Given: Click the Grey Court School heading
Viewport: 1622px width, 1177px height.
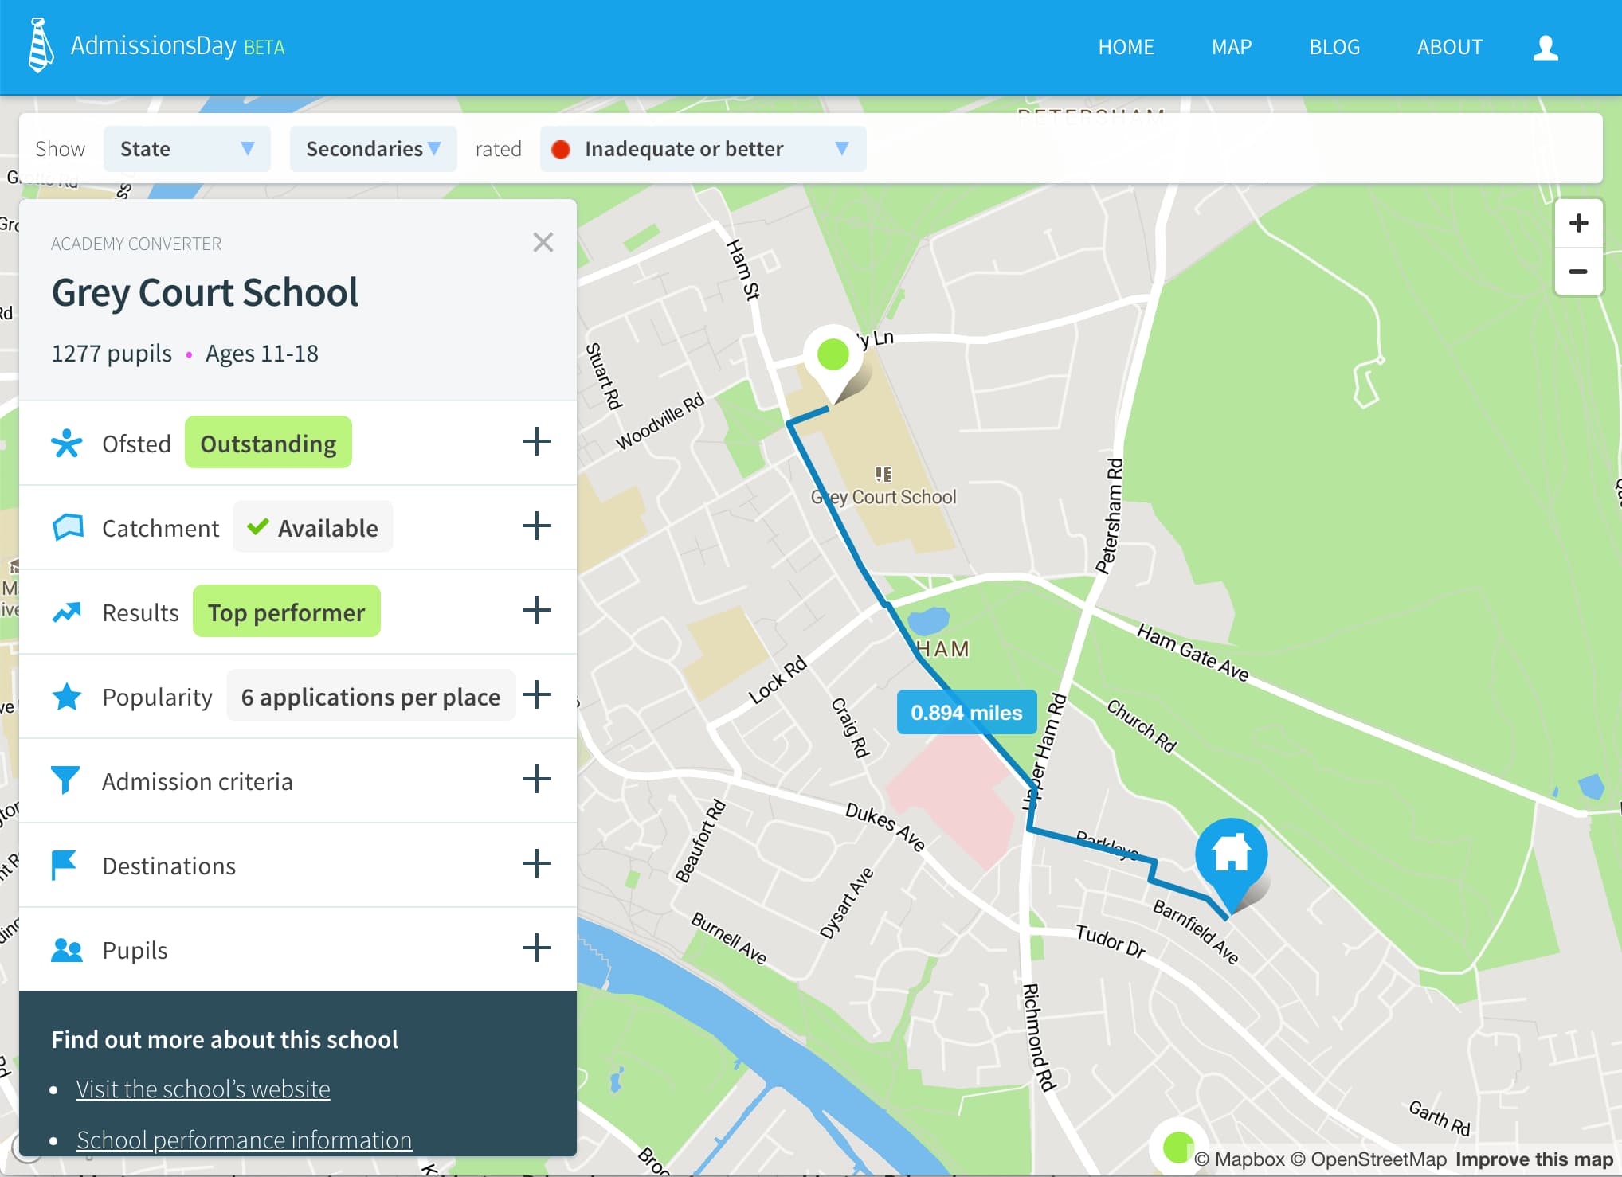Looking at the screenshot, I should tap(205, 292).
